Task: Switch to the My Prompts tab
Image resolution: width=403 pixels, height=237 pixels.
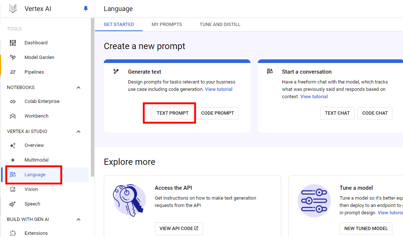Action: [x=167, y=25]
